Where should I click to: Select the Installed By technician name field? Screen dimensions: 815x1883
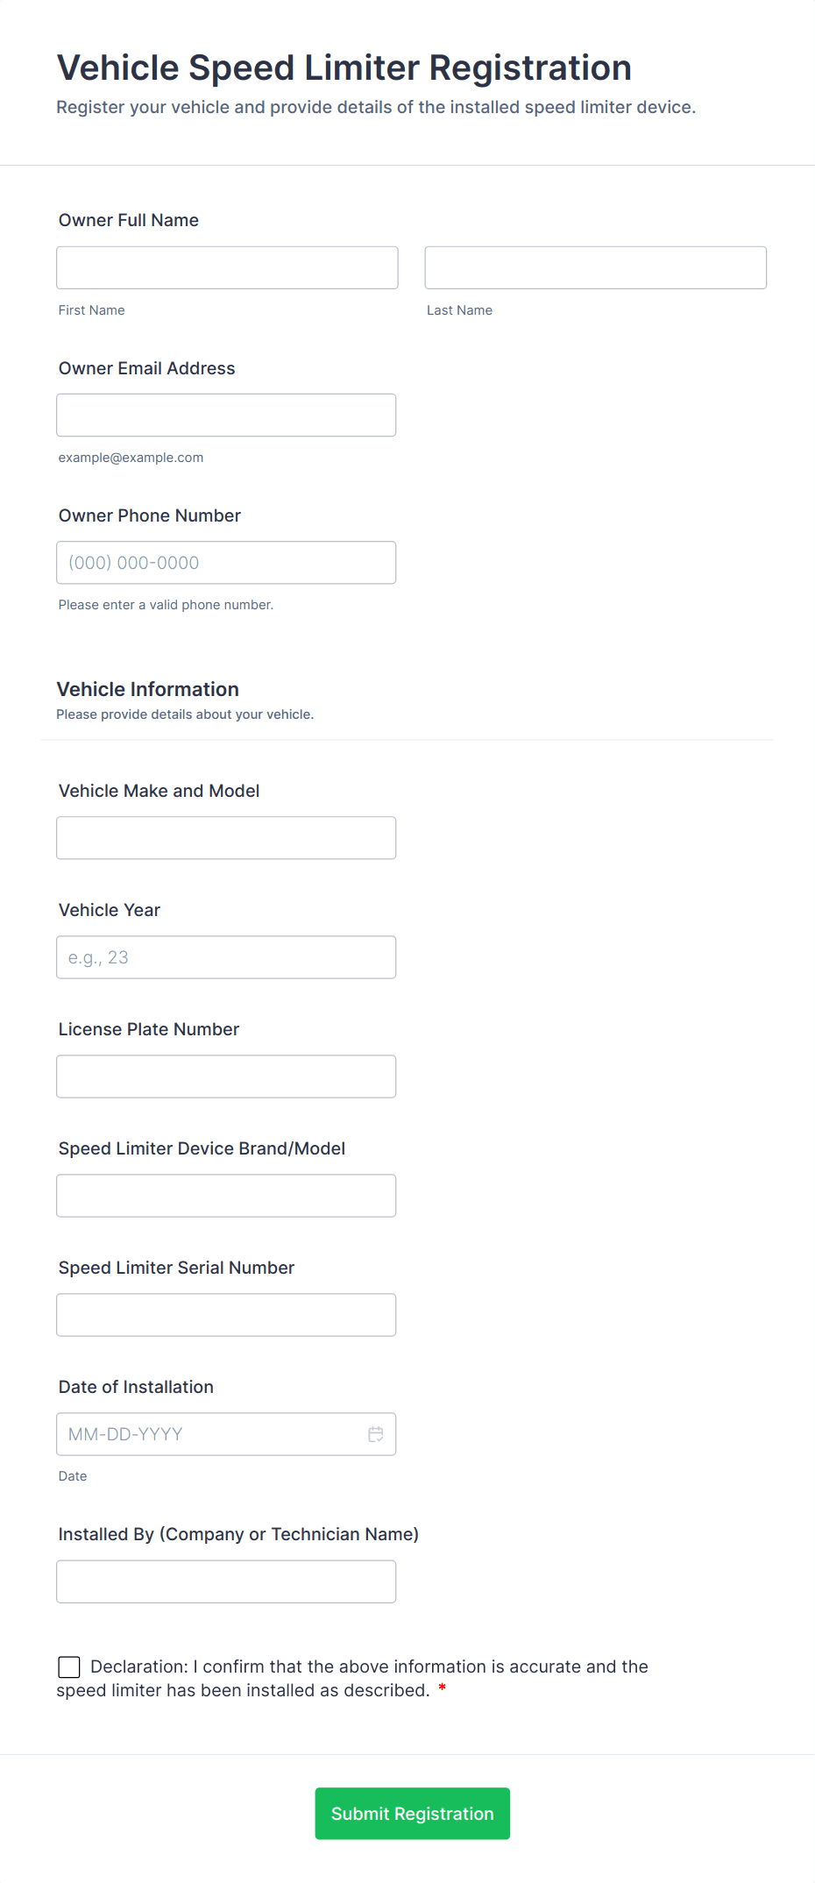(x=226, y=1581)
